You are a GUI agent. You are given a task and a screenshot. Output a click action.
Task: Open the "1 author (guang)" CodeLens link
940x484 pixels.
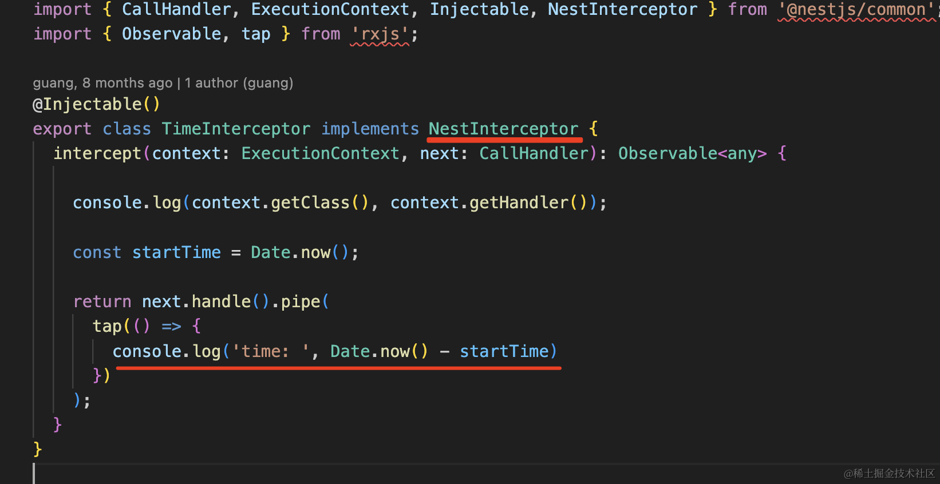pyautogui.click(x=239, y=83)
